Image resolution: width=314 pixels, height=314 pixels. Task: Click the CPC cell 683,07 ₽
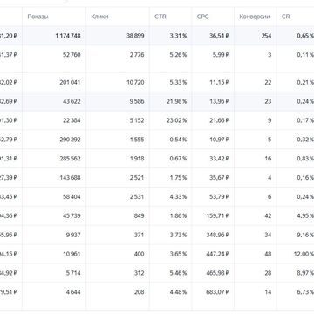(218, 291)
